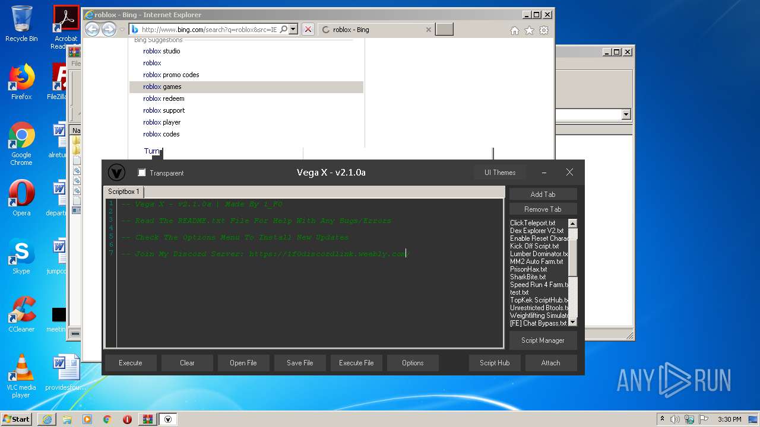
Task: Click the IE address bar URL
Action: (x=209, y=29)
